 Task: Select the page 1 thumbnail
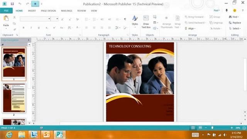(x=14, y=63)
